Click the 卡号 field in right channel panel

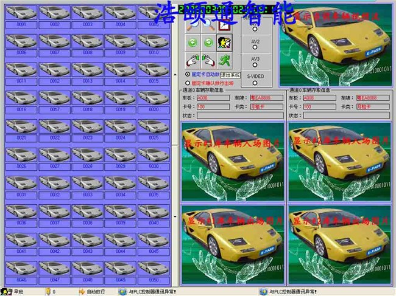tap(319, 106)
